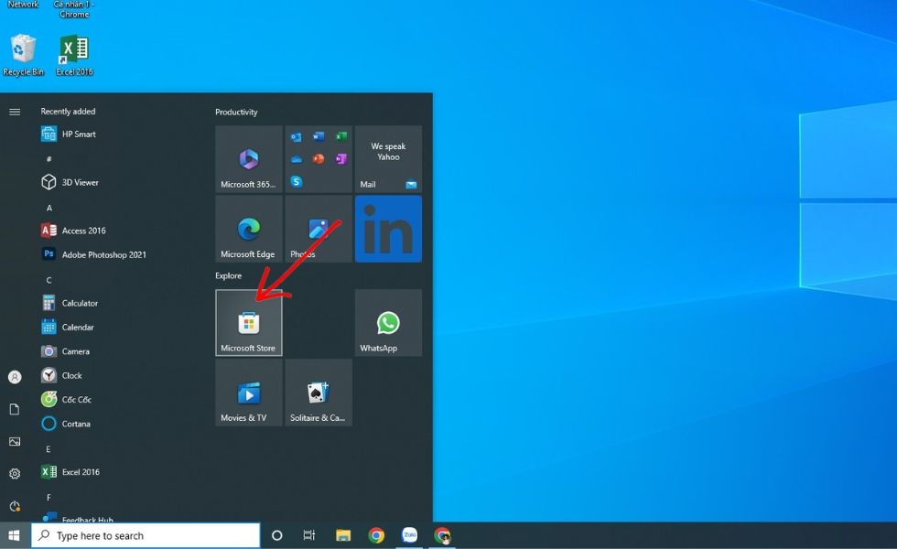The width and height of the screenshot is (897, 549).
Task: Open the LinkedIn tile
Action: [x=388, y=229]
